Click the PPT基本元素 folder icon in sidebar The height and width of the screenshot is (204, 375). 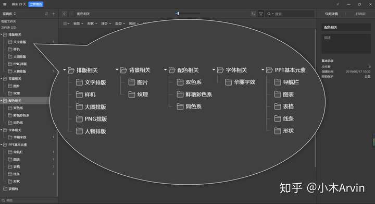click(x=5, y=145)
